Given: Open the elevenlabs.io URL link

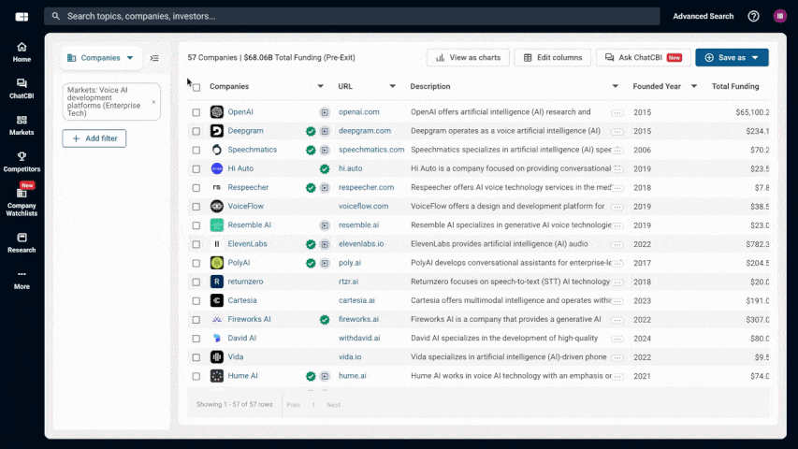Looking at the screenshot, I should pyautogui.click(x=359, y=244).
